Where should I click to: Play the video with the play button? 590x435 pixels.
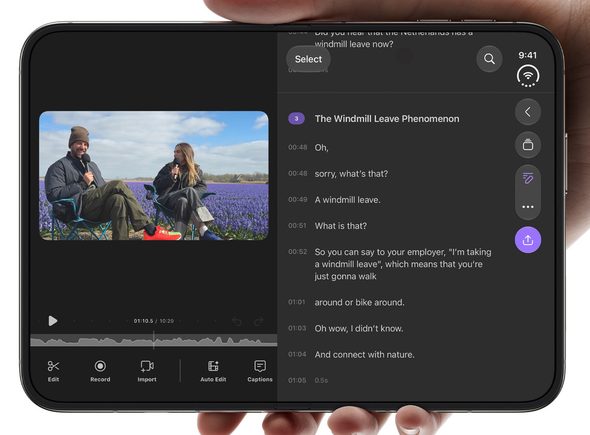point(53,321)
